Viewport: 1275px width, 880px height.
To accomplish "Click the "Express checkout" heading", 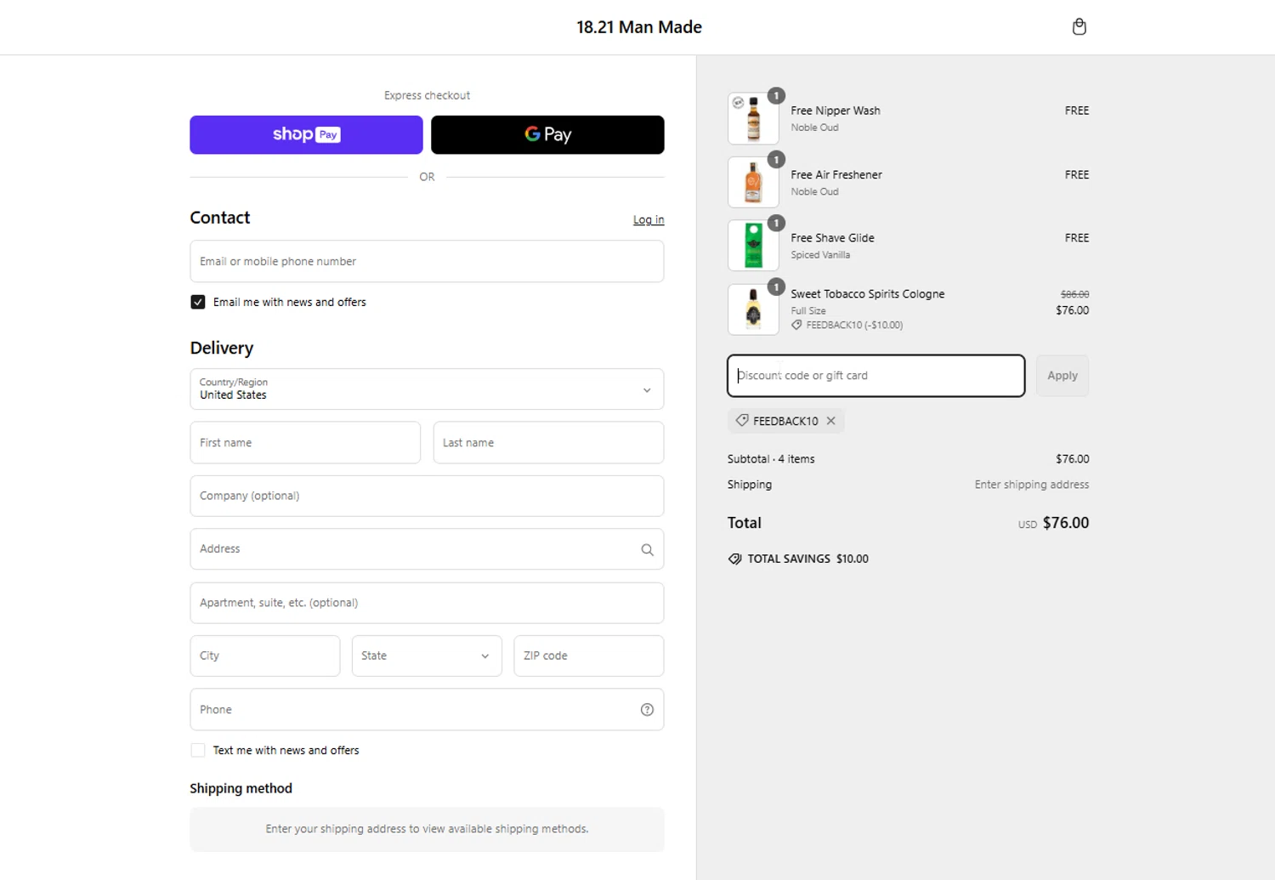I will (x=427, y=95).
